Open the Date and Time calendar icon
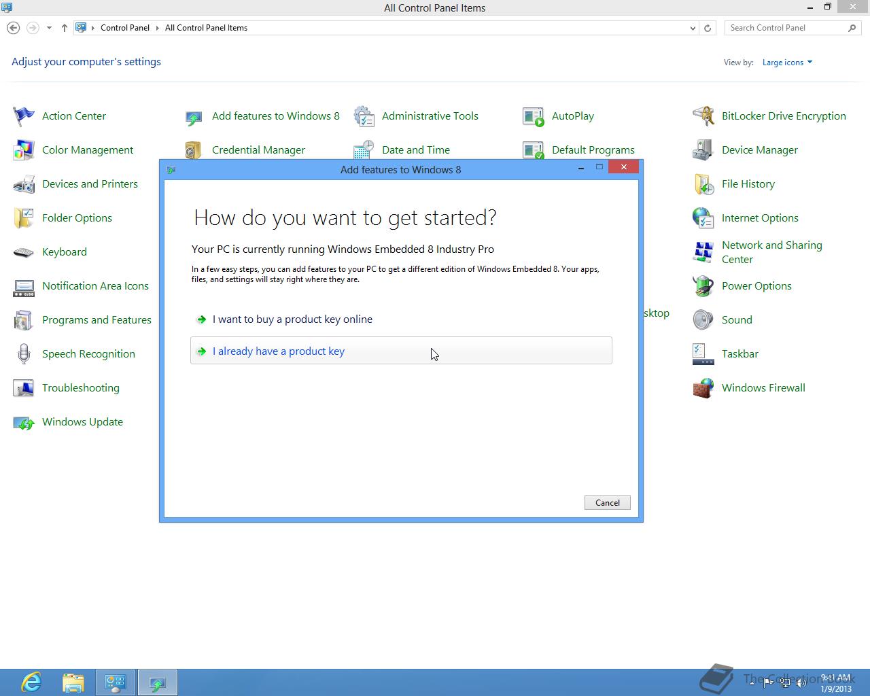This screenshot has height=696, width=870. (x=364, y=150)
